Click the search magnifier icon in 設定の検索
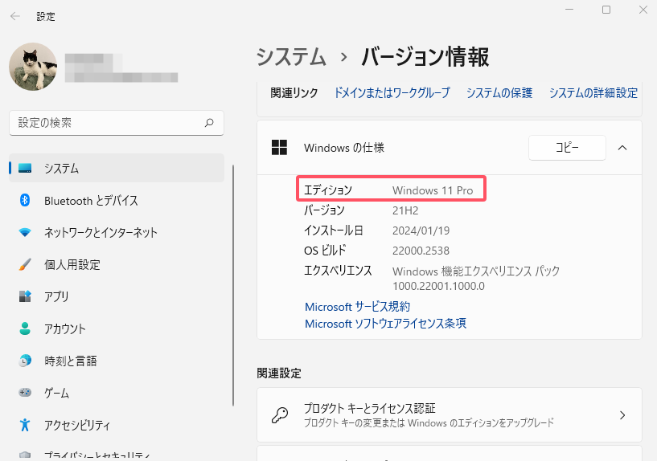 (x=209, y=123)
